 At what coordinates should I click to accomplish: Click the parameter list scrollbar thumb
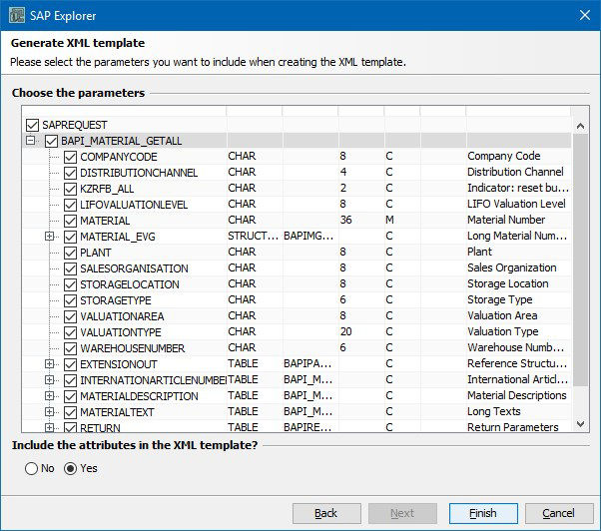click(580, 260)
